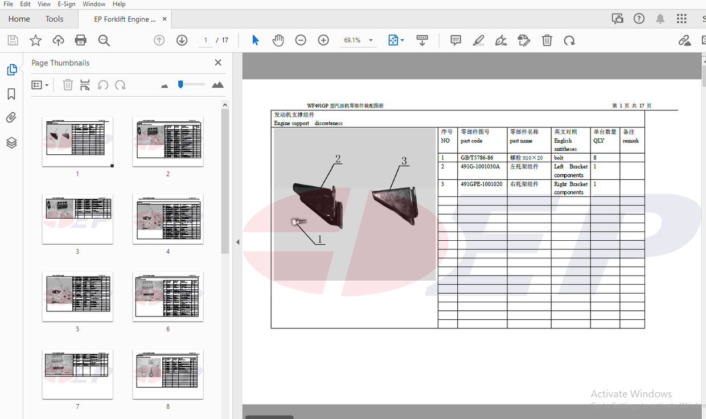The height and width of the screenshot is (419, 706).
Task: Delete the selected page via trash icon
Action: pyautogui.click(x=547, y=40)
